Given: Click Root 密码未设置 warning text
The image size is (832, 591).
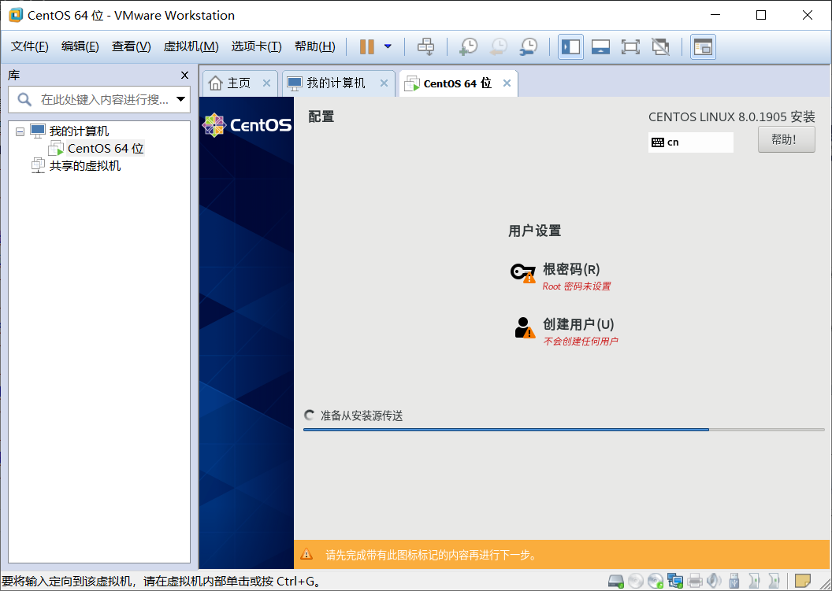Looking at the screenshot, I should [x=576, y=286].
